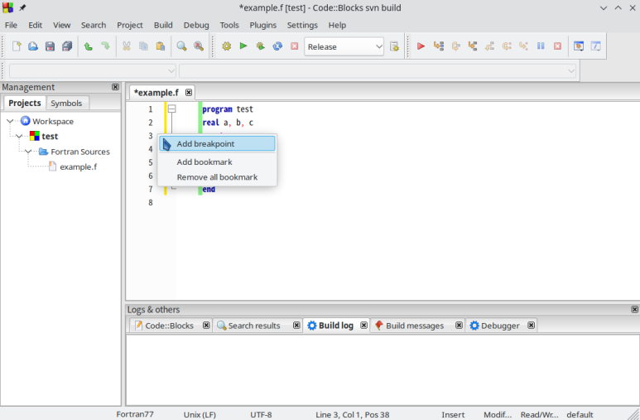Open the Debugging windows icon
This screenshot has width=640, height=420.
[x=579, y=46]
